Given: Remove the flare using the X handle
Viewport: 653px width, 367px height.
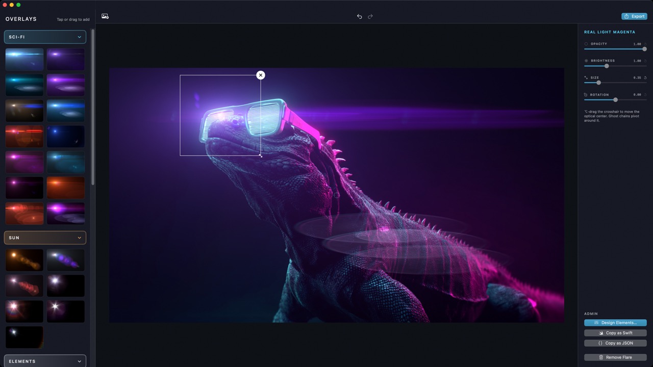Looking at the screenshot, I should (x=261, y=75).
